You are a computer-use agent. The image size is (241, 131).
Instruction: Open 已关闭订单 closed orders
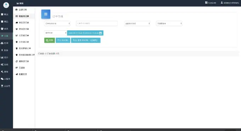pos(22,42)
